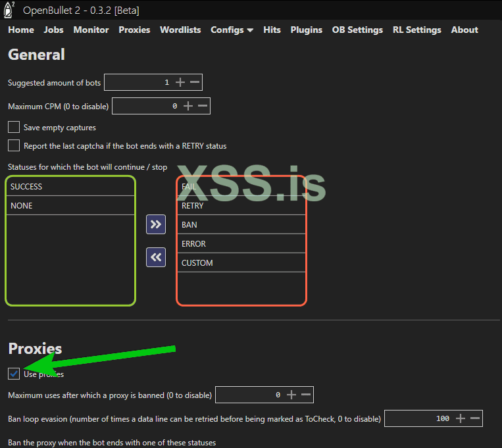The image size is (502, 448).
Task: Navigate to Proxies in top menu
Action: click(134, 30)
